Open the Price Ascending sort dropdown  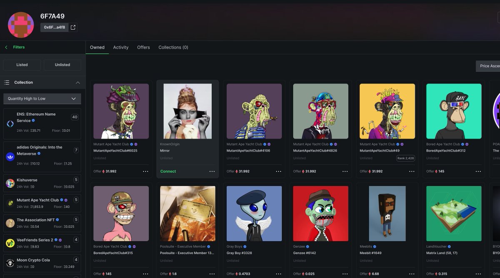tap(488, 66)
